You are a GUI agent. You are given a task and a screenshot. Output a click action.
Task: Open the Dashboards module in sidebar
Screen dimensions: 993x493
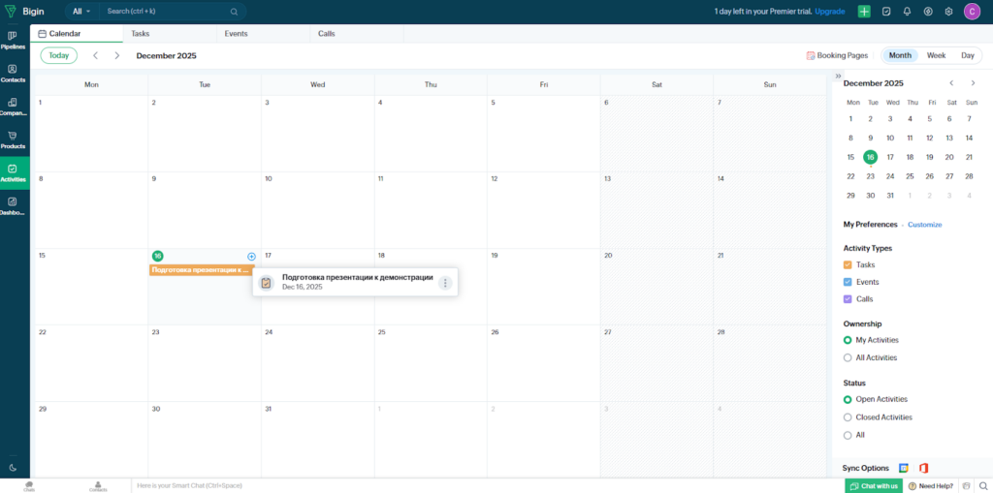coord(13,206)
